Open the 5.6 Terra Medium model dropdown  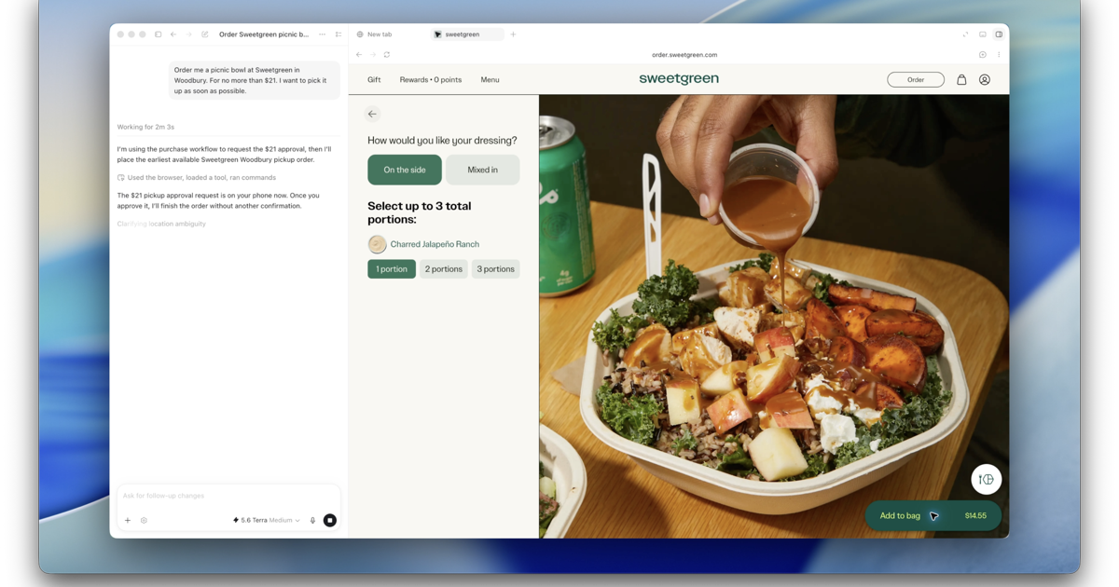click(267, 521)
